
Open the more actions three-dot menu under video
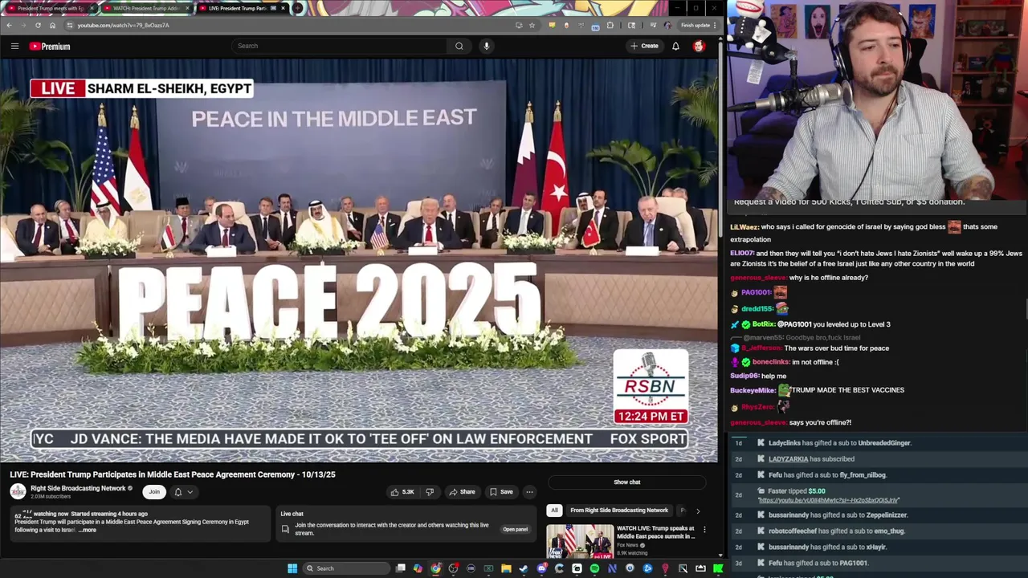pyautogui.click(x=529, y=492)
